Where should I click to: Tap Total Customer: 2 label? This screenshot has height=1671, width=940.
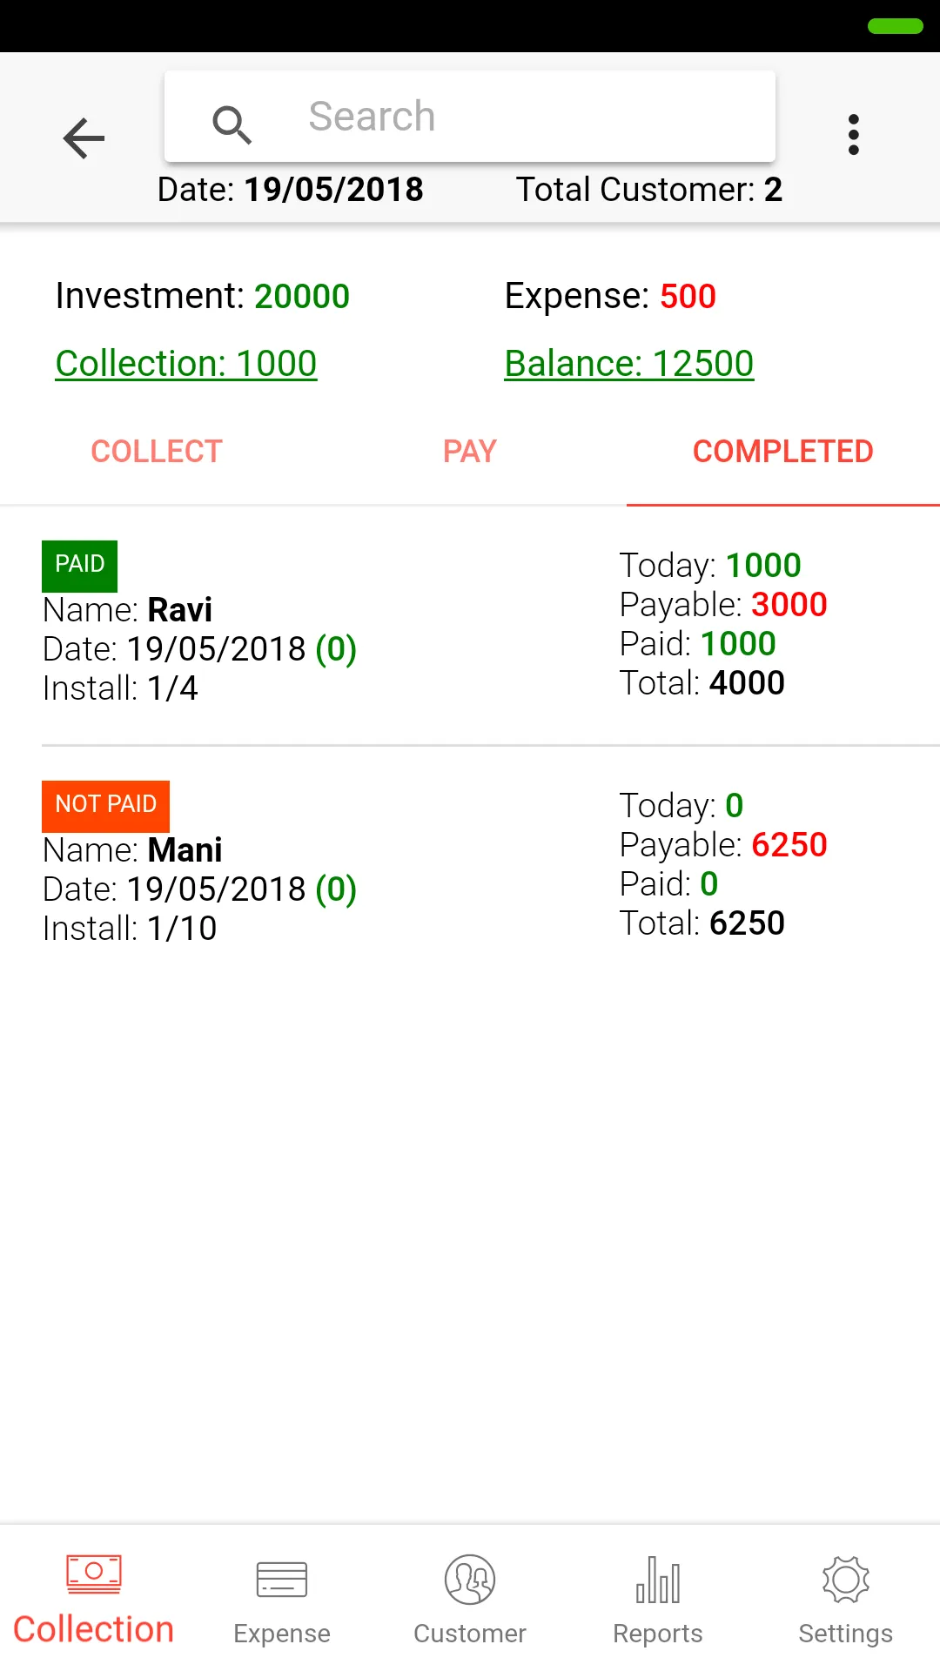pos(649,190)
